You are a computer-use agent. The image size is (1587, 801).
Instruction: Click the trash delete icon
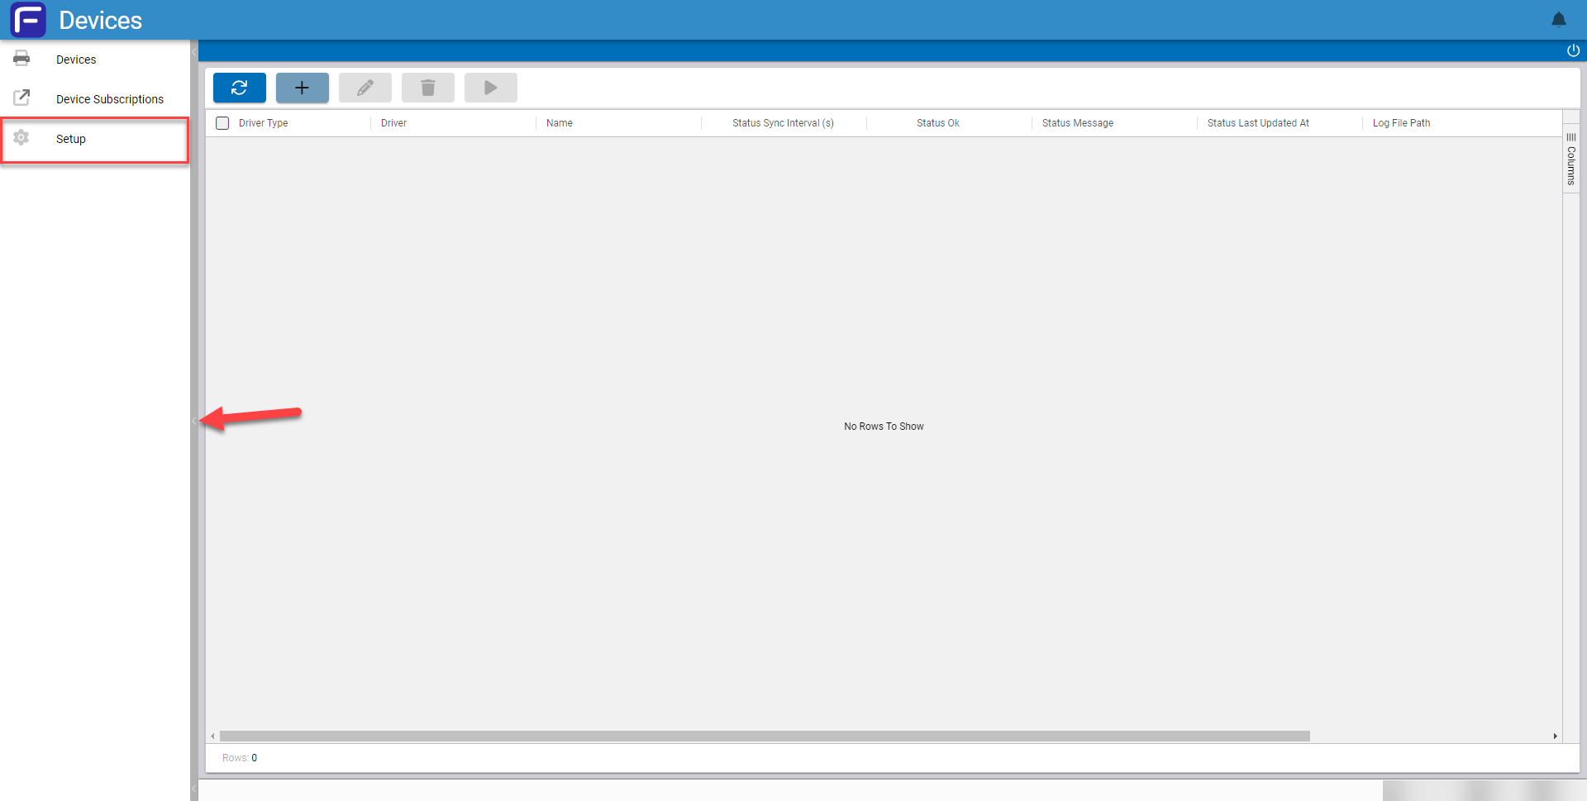(x=427, y=88)
